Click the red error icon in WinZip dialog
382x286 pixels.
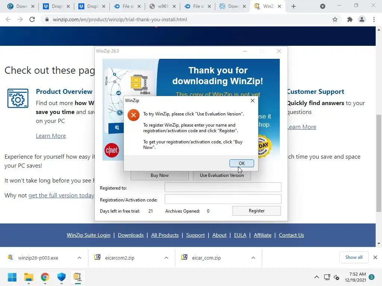pyautogui.click(x=134, y=115)
